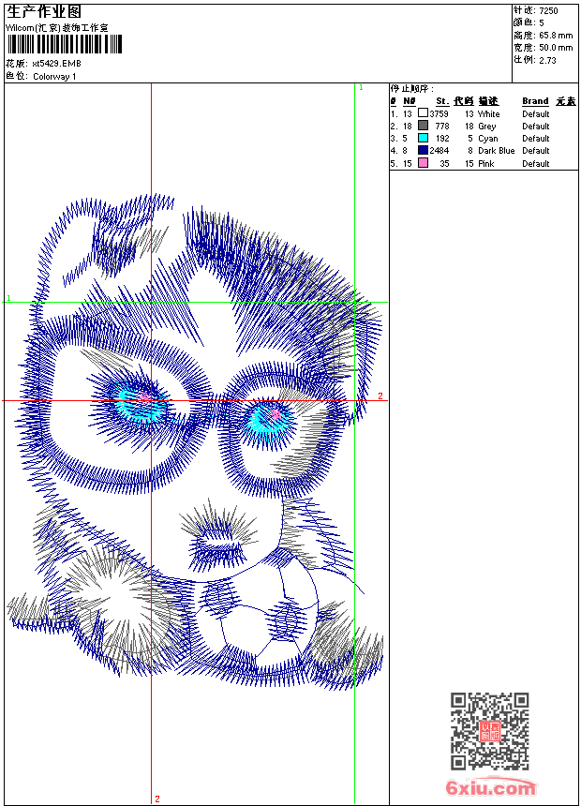Click the N# column header
The image size is (581, 806).
pyautogui.click(x=410, y=101)
